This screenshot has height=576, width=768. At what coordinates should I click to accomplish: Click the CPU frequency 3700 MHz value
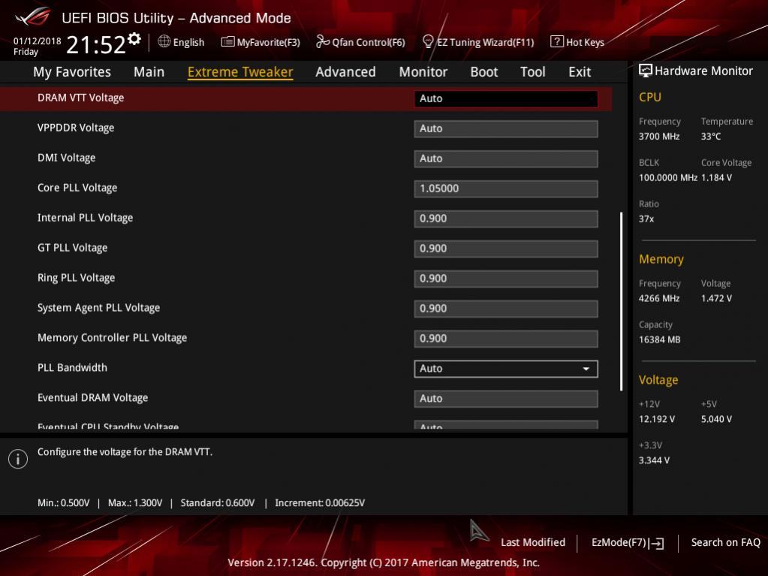click(x=659, y=137)
